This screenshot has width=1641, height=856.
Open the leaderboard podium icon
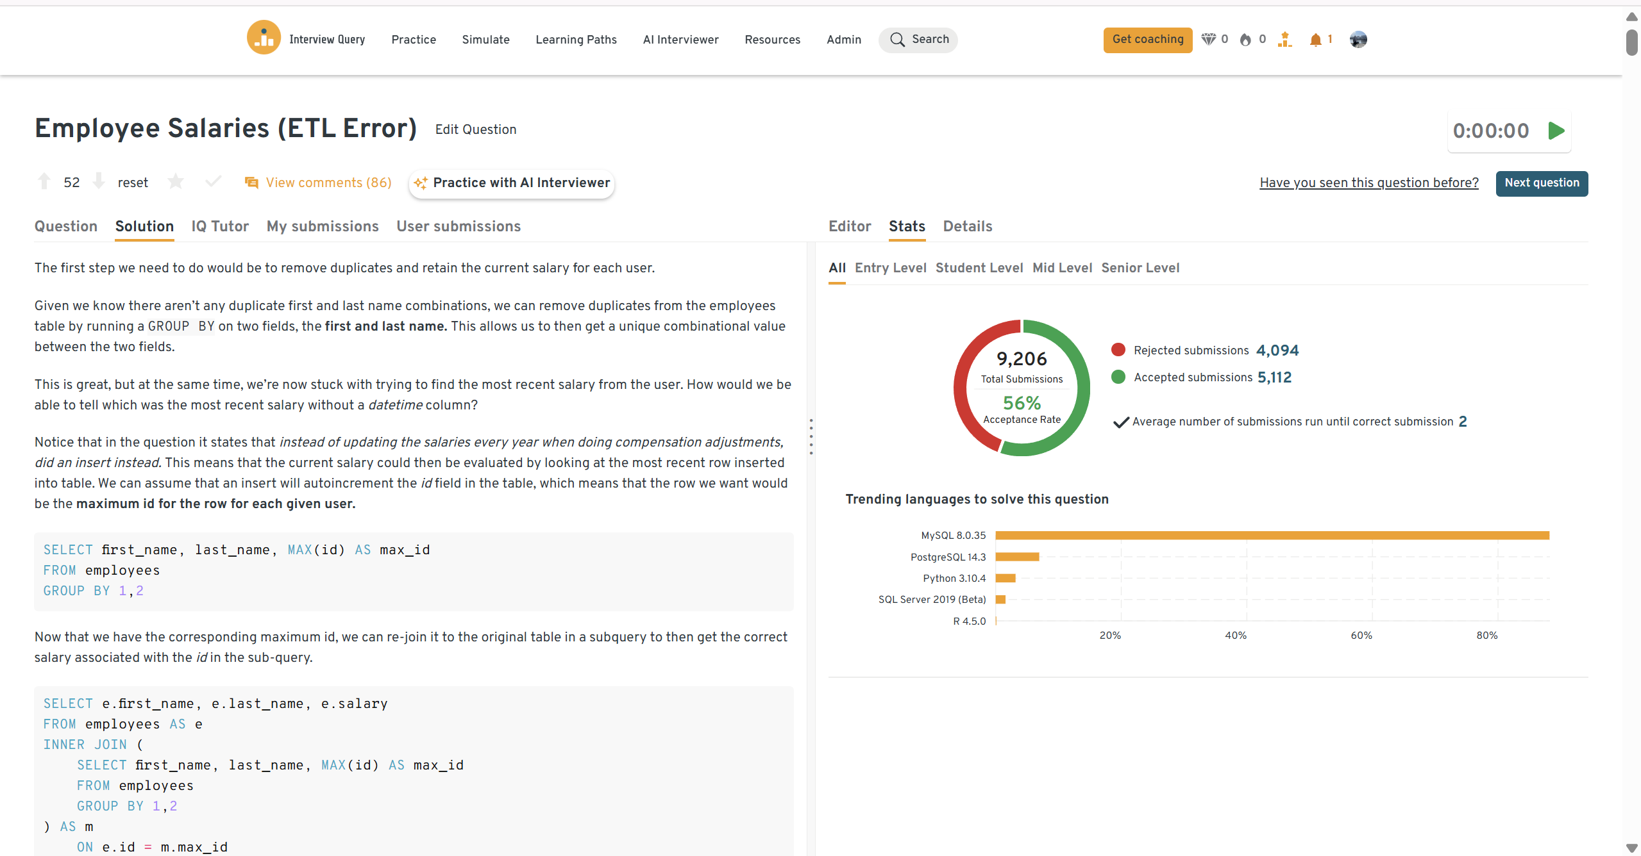(x=1284, y=40)
